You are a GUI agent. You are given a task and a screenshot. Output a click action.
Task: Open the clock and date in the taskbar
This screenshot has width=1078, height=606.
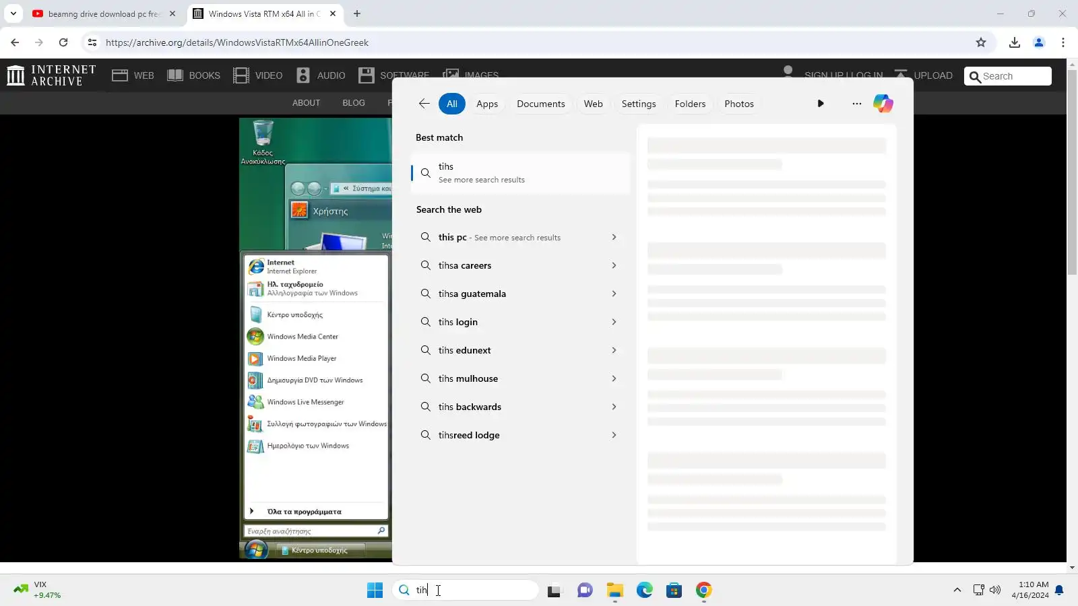[x=1029, y=590]
